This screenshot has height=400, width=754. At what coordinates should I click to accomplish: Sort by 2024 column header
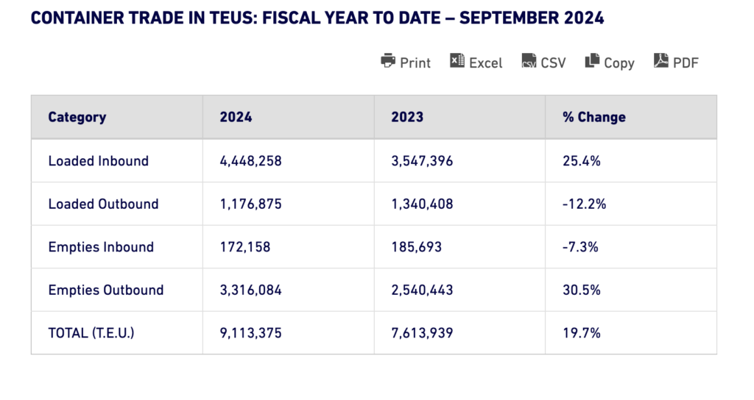[236, 117]
